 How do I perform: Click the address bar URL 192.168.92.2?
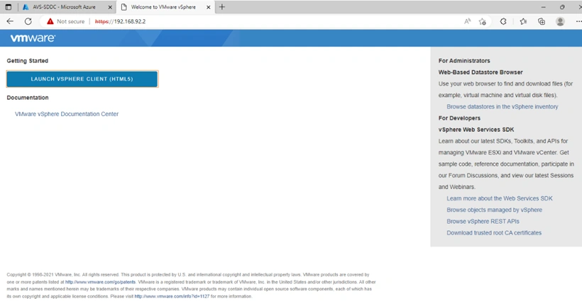click(x=120, y=21)
